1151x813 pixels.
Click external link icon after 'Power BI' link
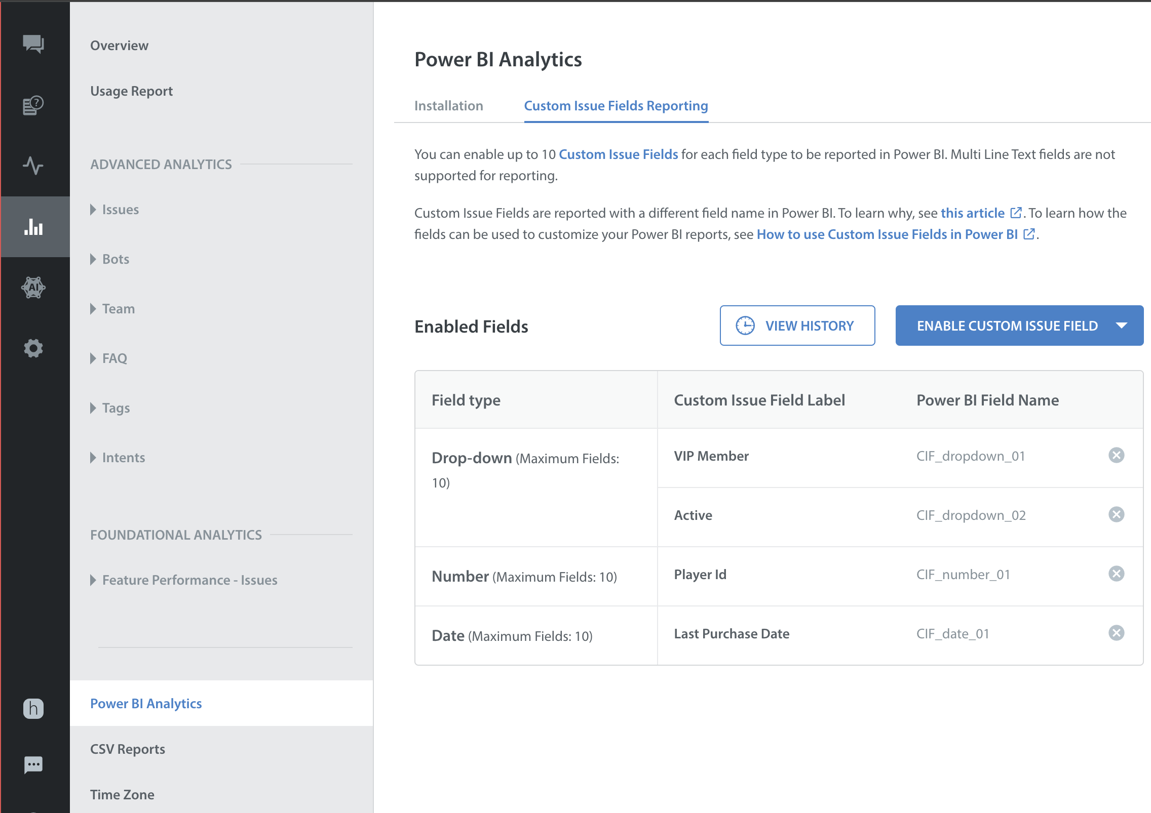point(1029,234)
